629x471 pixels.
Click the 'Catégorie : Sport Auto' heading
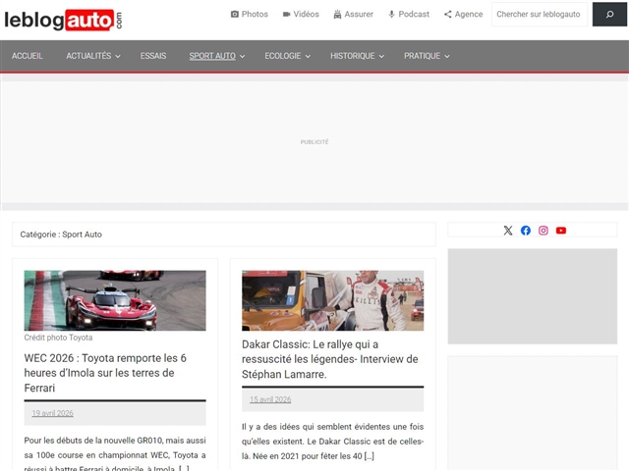tap(61, 235)
